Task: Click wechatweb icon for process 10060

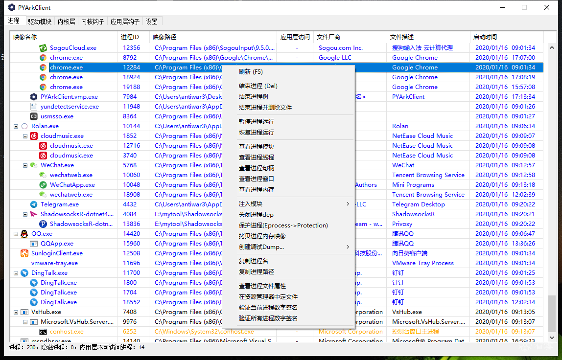Action: click(x=43, y=175)
